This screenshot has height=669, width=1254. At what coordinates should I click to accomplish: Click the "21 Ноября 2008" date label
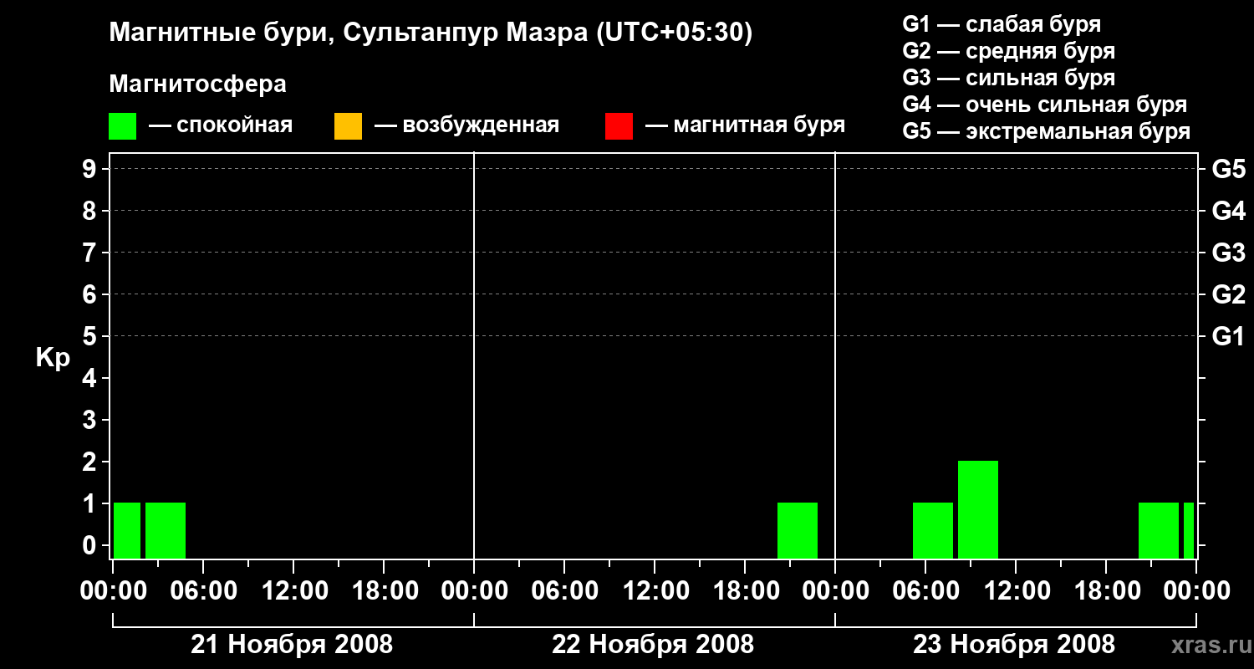[292, 644]
